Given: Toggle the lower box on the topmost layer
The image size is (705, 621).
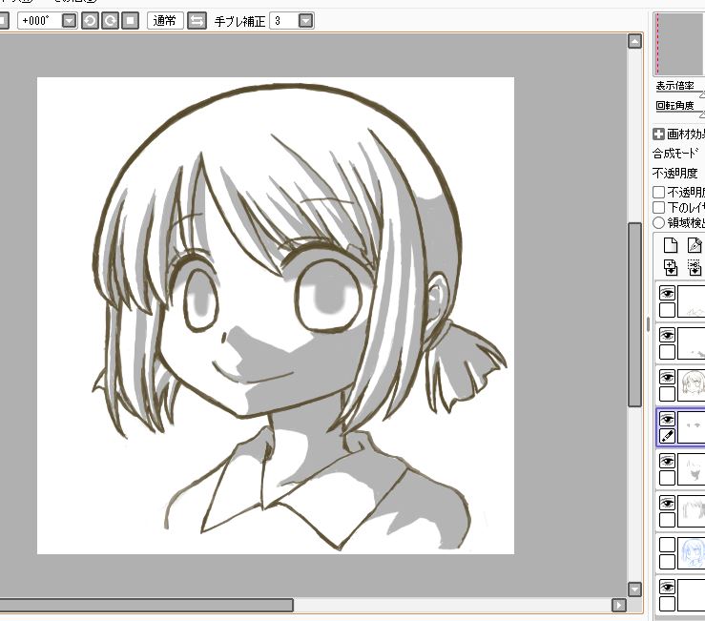Looking at the screenshot, I should (x=667, y=310).
